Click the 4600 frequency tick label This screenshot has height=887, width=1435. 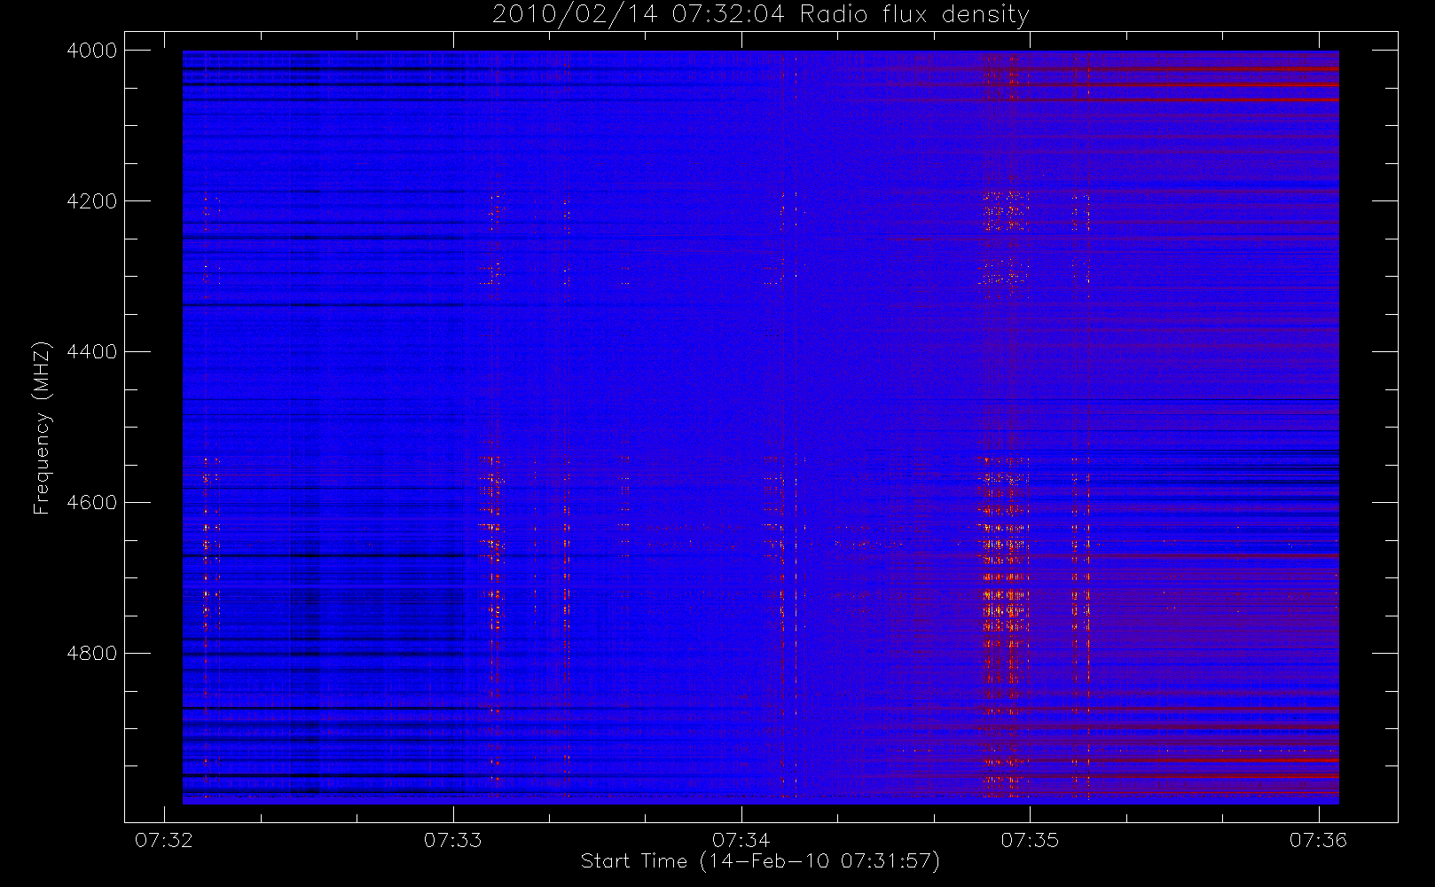(x=92, y=503)
